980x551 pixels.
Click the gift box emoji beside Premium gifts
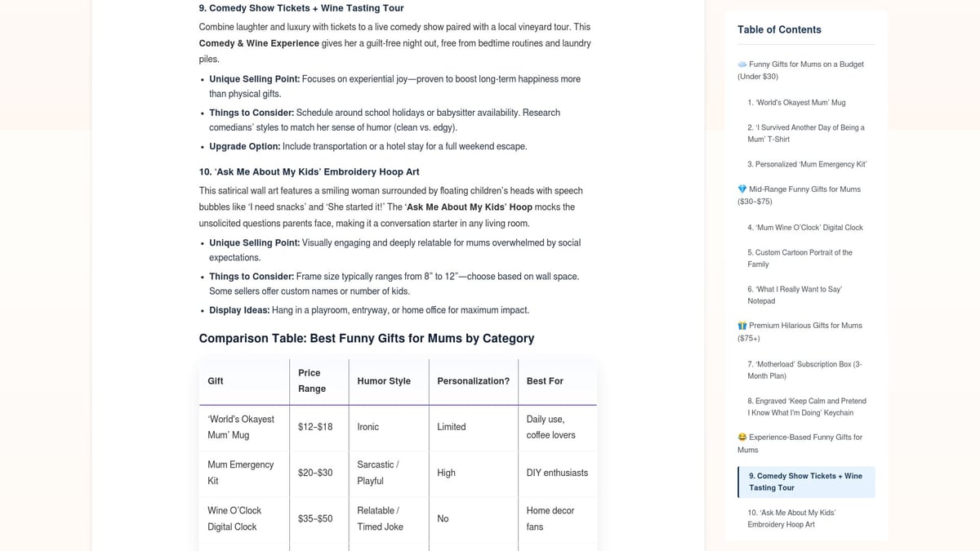pyautogui.click(x=742, y=326)
